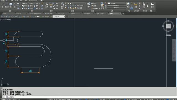Expand the Layers (圖層) panel
Viewport: 177px width, 100px height.
73,11
